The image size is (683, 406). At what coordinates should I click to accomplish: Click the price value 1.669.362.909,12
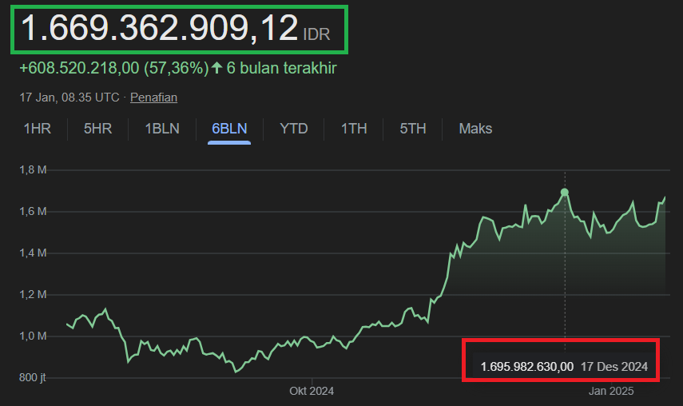[x=160, y=28]
